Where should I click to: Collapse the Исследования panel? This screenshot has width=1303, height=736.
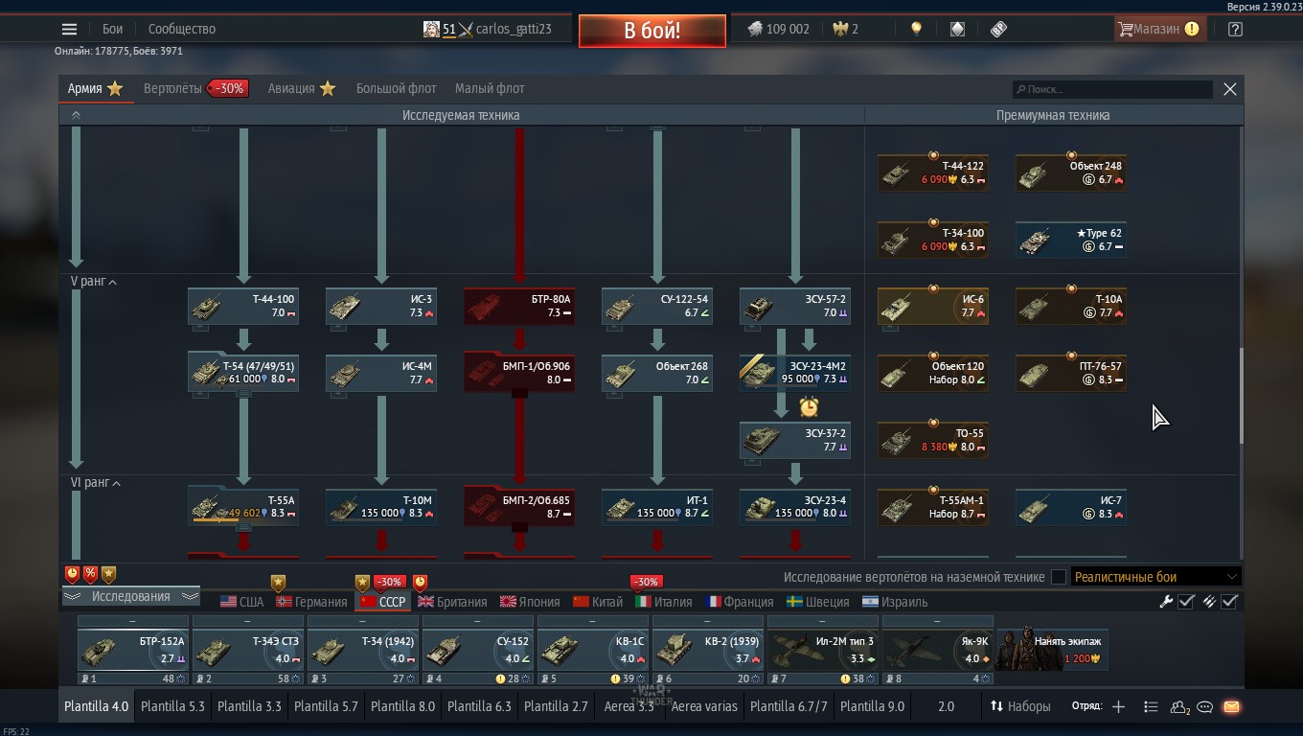(131, 596)
